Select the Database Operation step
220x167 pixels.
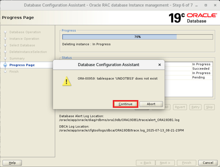click(25, 32)
